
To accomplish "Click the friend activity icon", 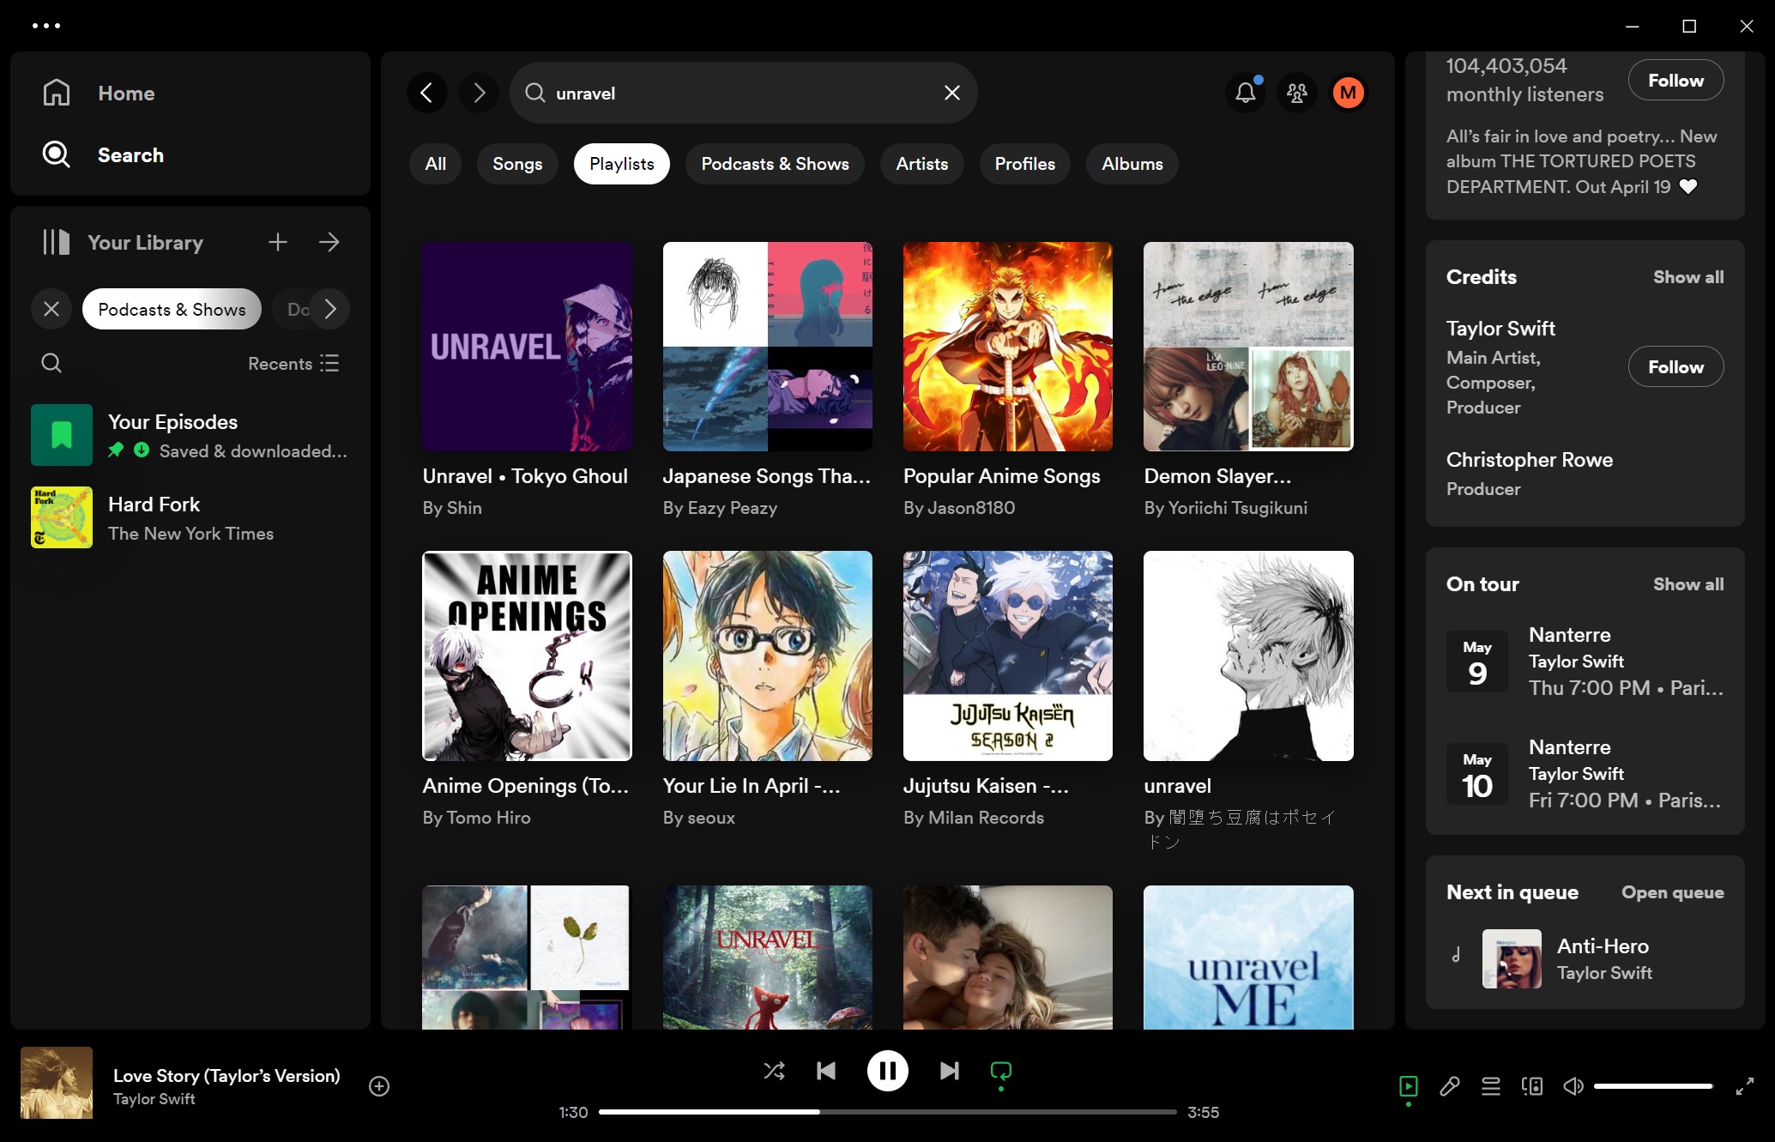I will 1296,92.
